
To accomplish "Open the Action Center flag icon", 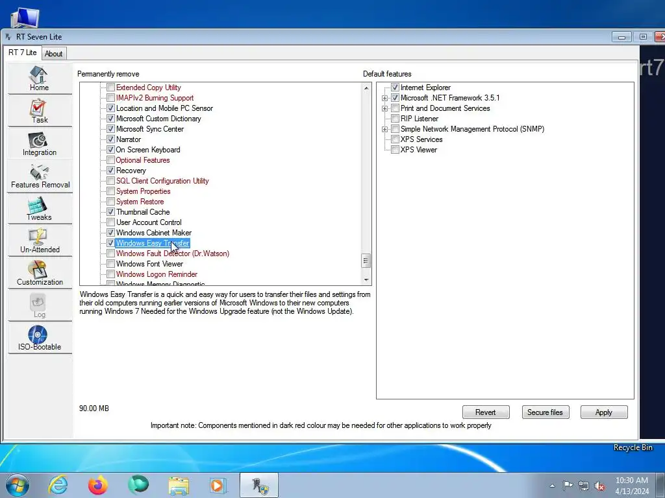I will (x=568, y=486).
